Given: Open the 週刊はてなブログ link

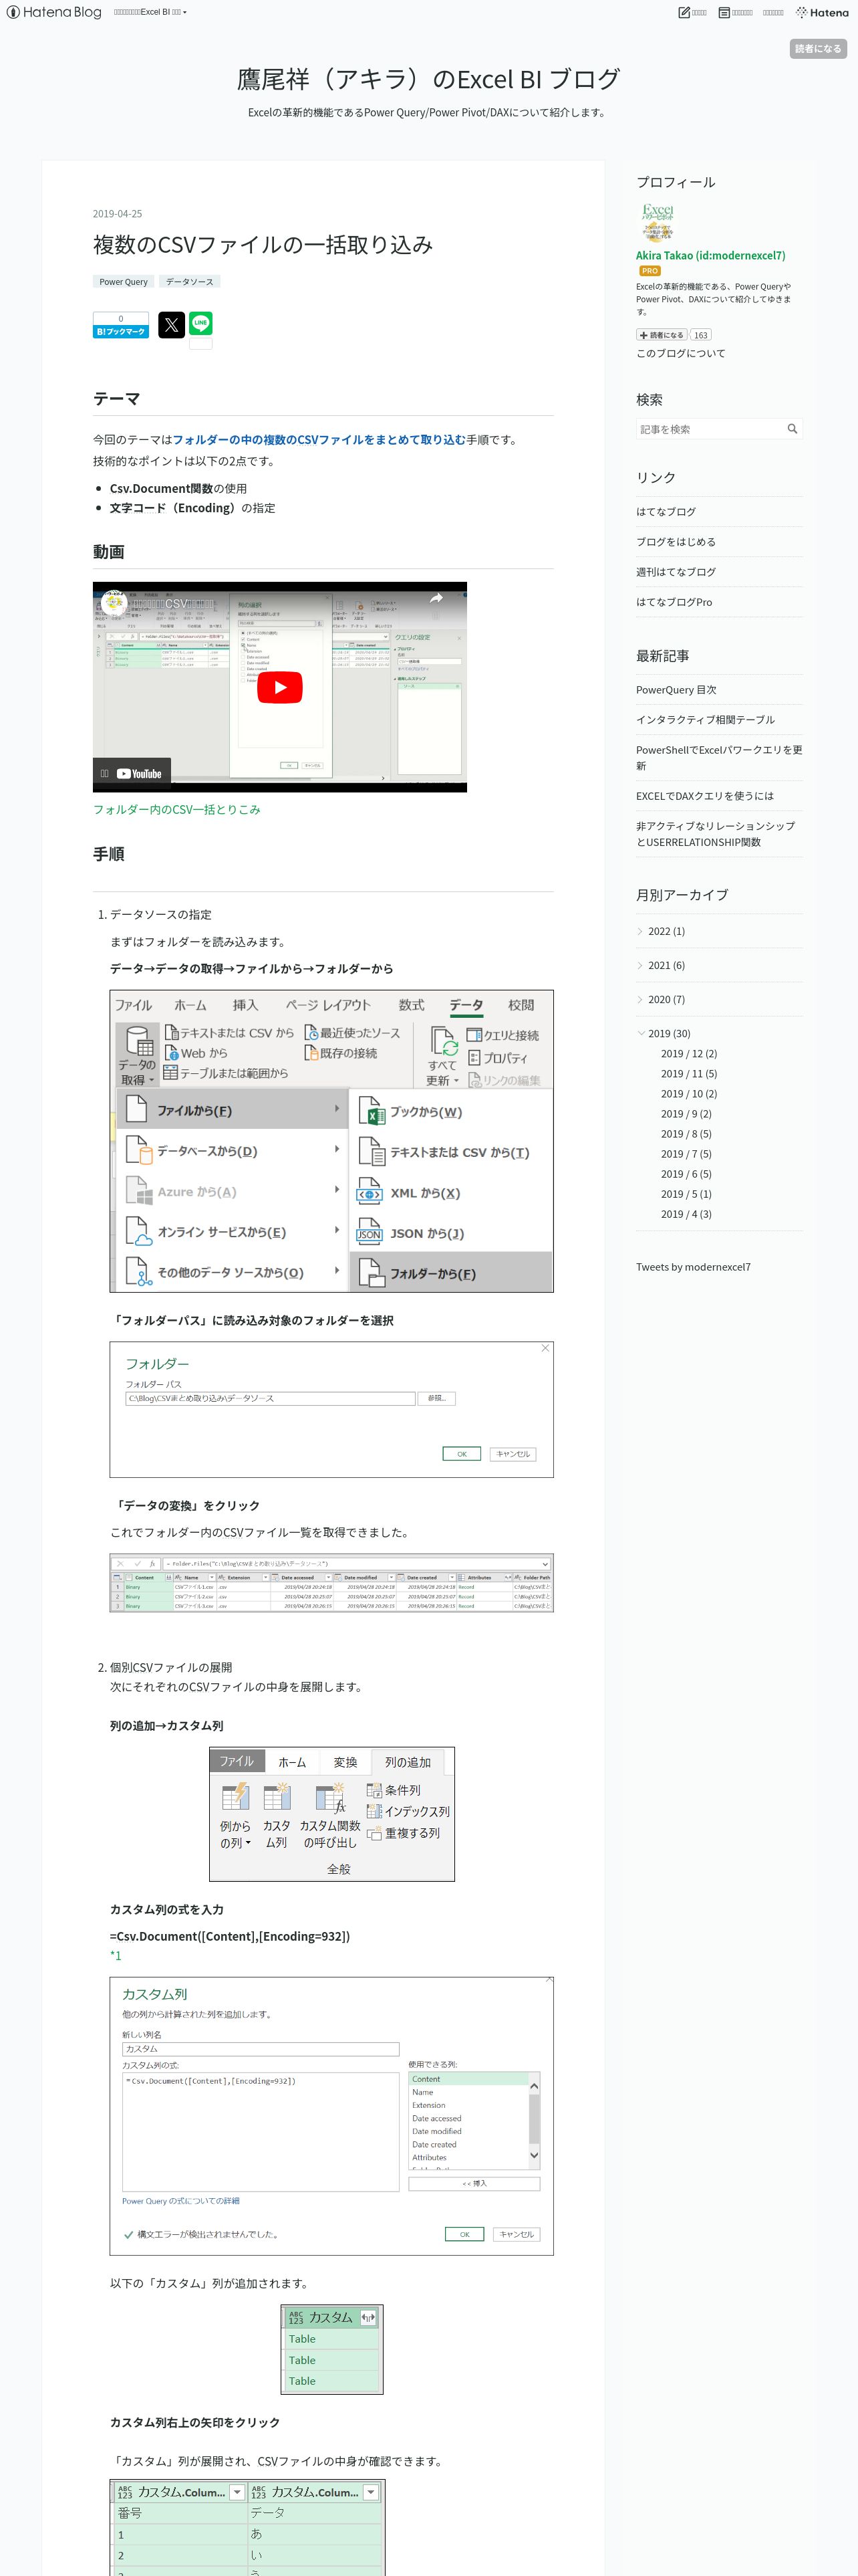Looking at the screenshot, I should pos(675,571).
